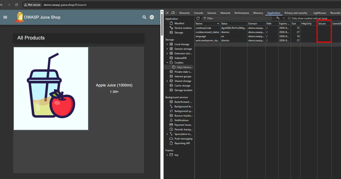Select the language cookie row

[x=268, y=36]
